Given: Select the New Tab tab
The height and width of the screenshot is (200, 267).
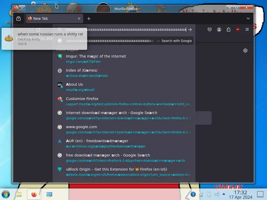Looking at the screenshot, I should point(54,18).
